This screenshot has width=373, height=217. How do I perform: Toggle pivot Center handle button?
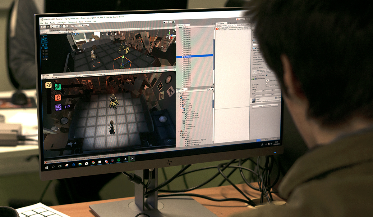pos(76,26)
